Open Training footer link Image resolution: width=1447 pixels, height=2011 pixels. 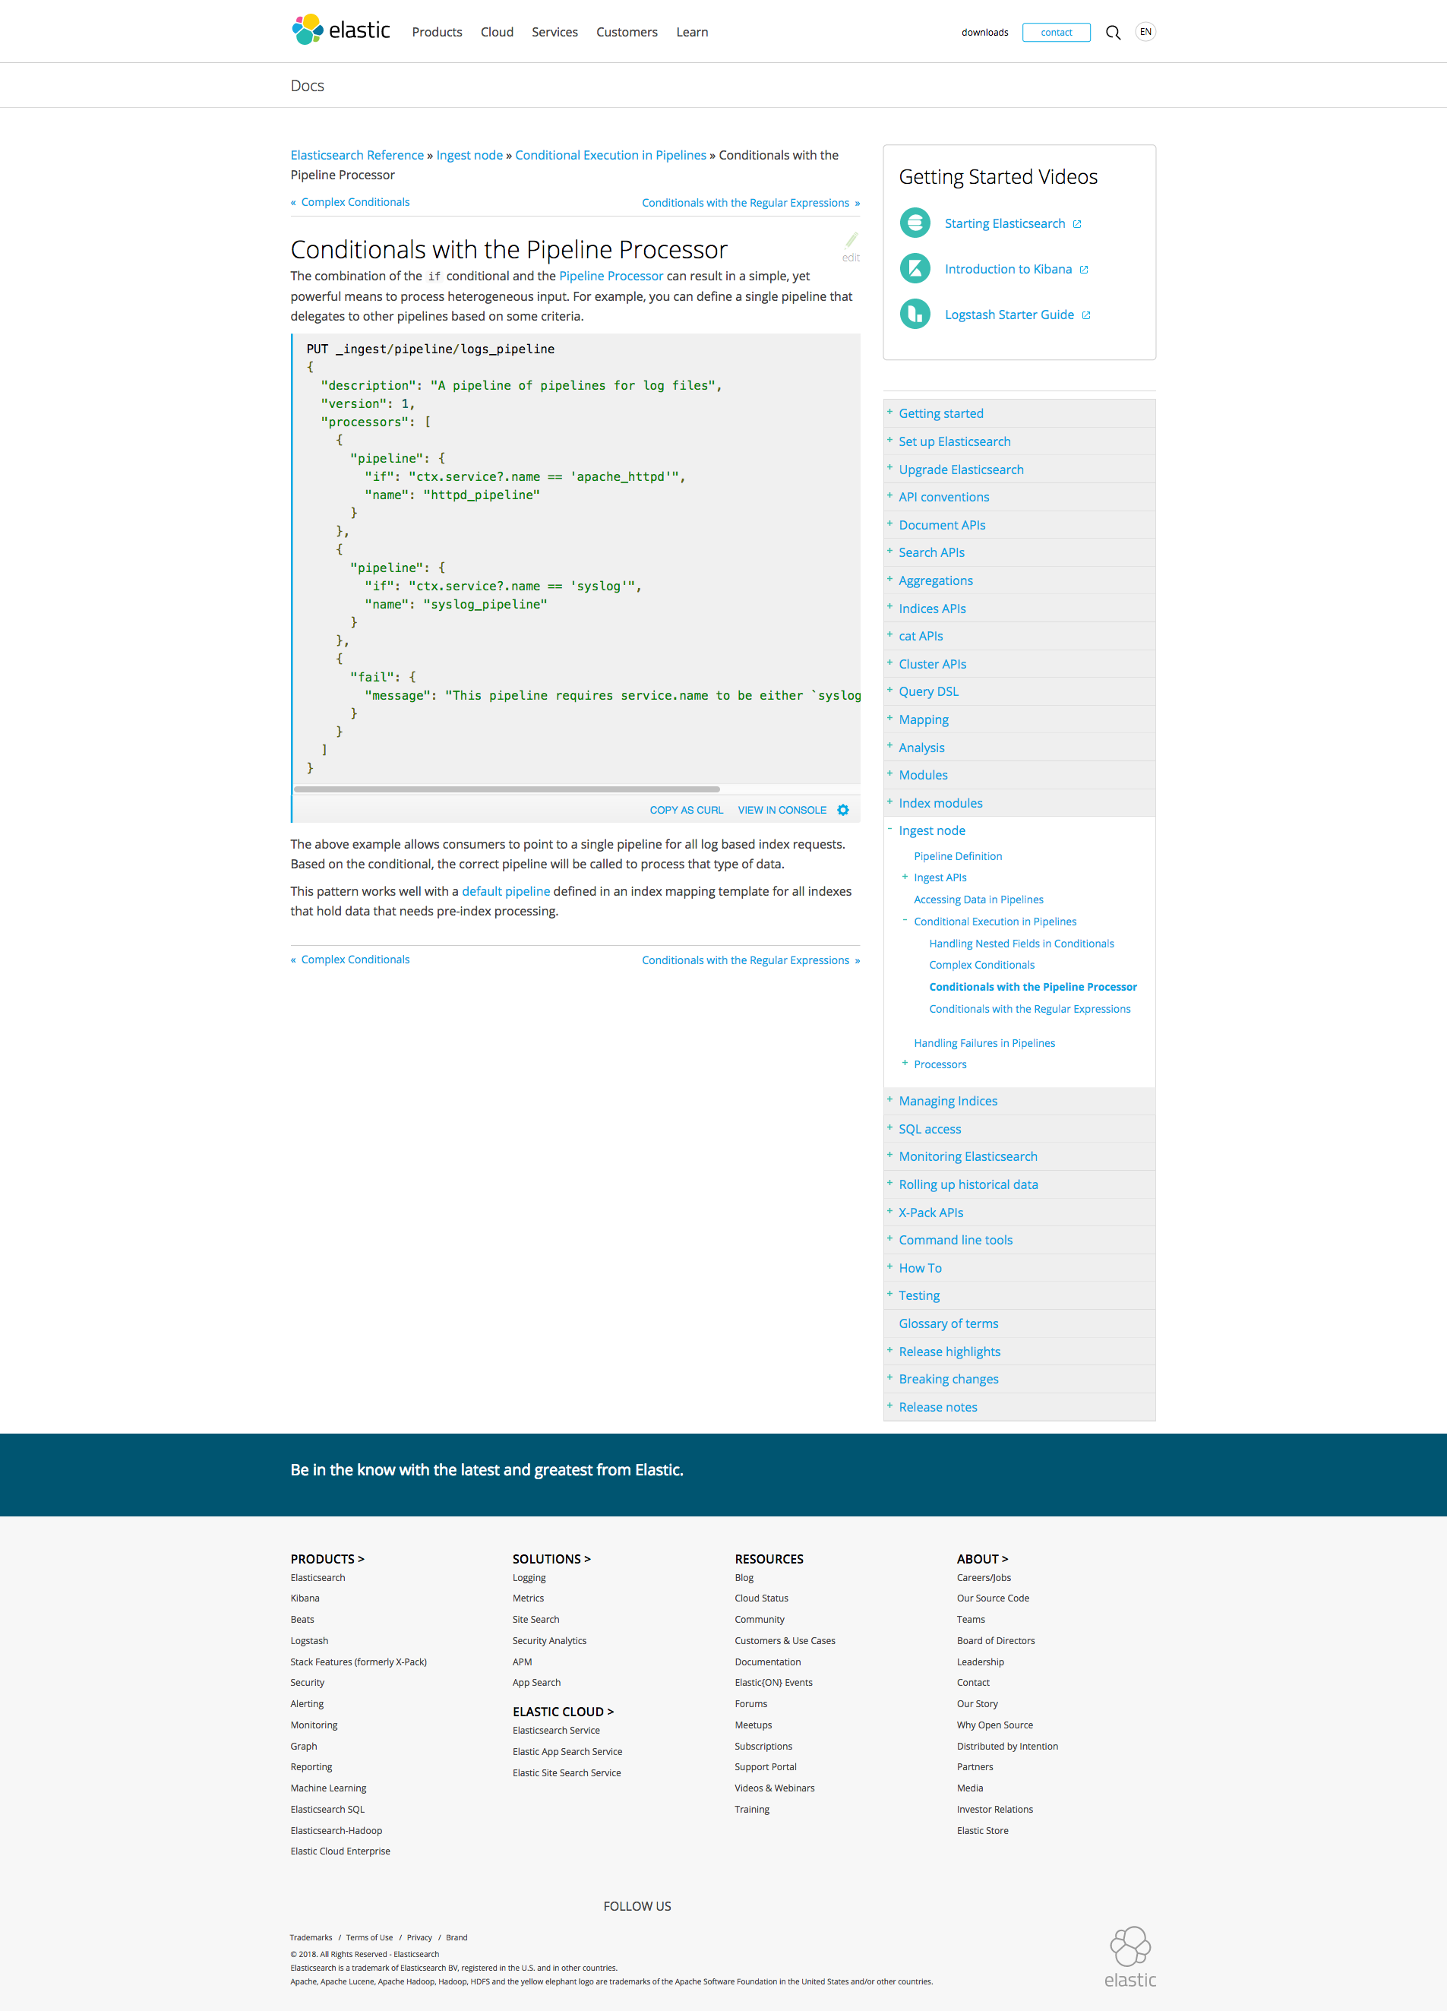coord(752,1810)
